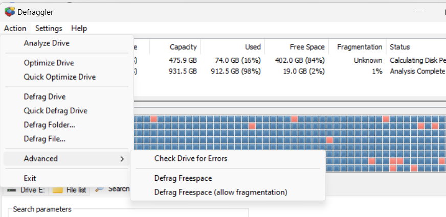Choose Quick Defrag Drive
The height and width of the screenshot is (217, 446).
55,111
